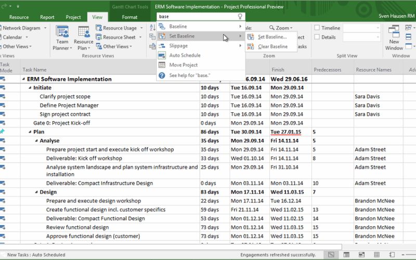Click the pin task mode icon for Plan
Image resolution: width=416 pixels, height=260 pixels.
pos(2,132)
